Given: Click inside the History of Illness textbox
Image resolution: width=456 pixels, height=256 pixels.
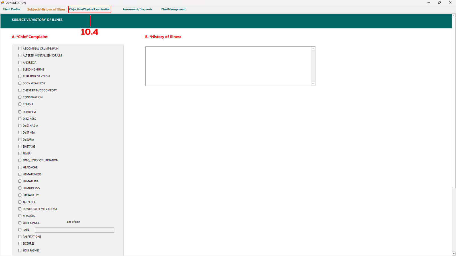Looking at the screenshot, I should click(x=228, y=66).
